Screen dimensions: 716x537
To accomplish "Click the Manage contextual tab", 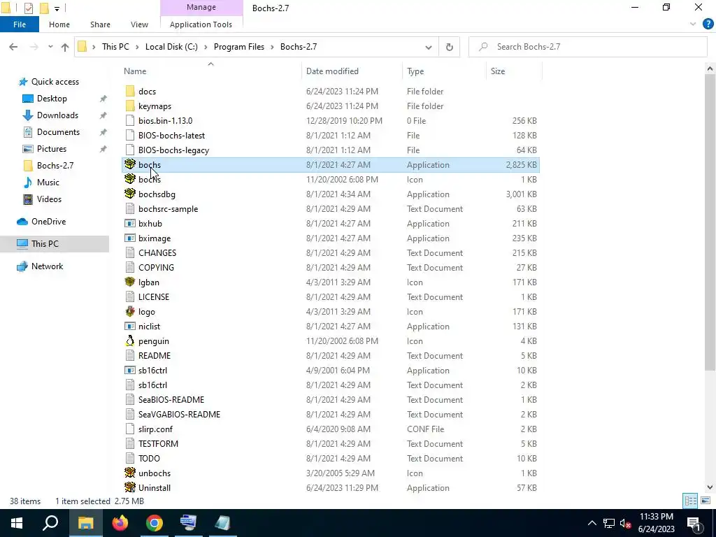I will [201, 7].
